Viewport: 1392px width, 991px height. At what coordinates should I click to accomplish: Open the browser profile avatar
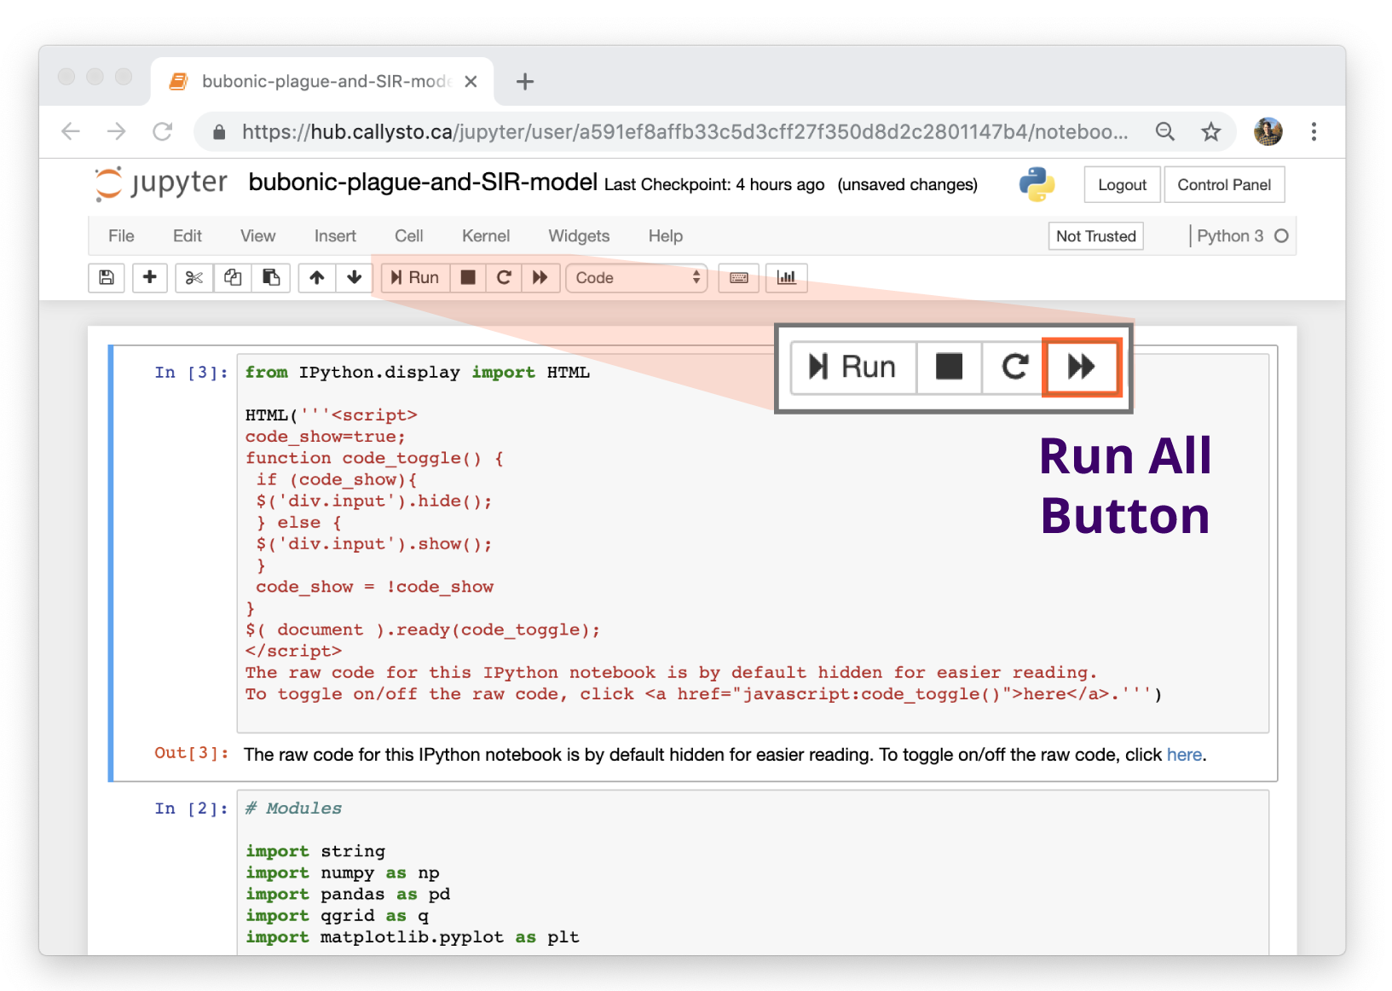point(1268,131)
